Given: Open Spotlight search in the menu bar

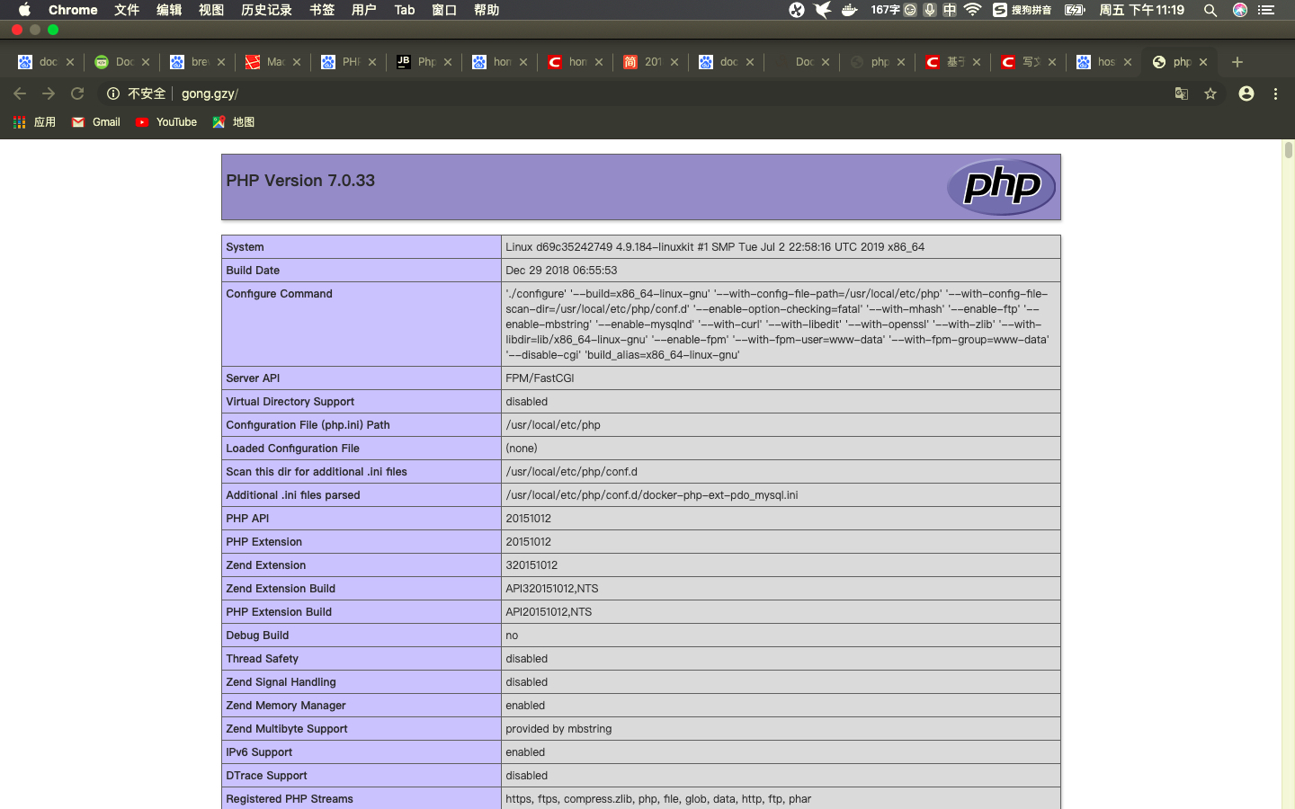Looking at the screenshot, I should coord(1210,10).
